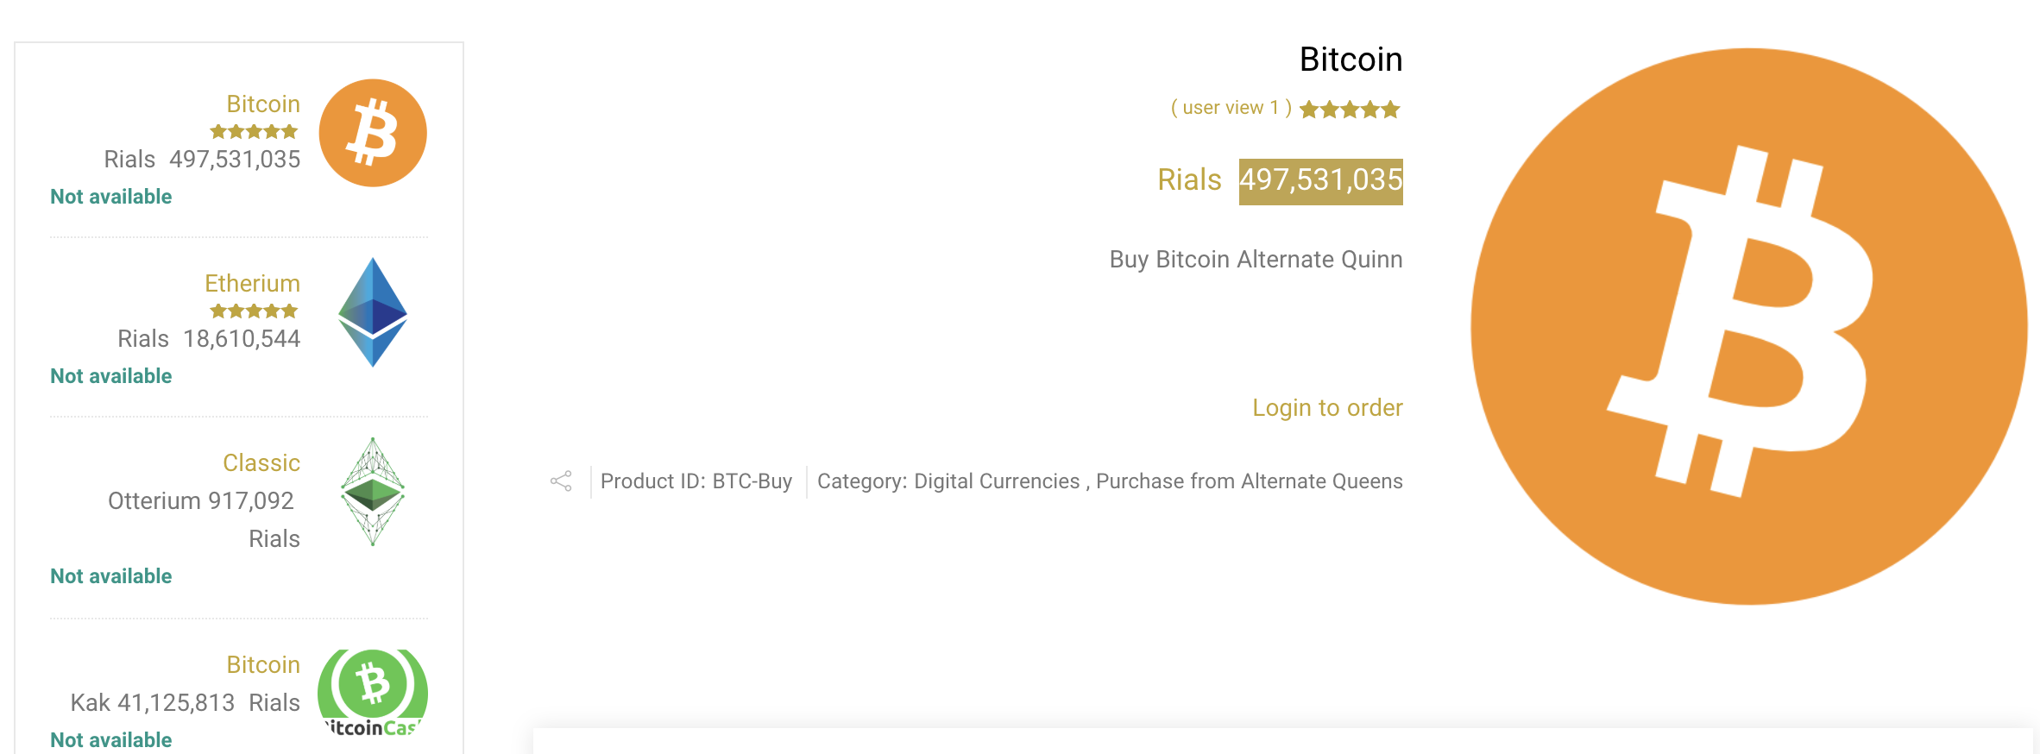The height and width of the screenshot is (754, 2040).
Task: Open the green Ethereum Classic logo
Action: click(x=373, y=492)
